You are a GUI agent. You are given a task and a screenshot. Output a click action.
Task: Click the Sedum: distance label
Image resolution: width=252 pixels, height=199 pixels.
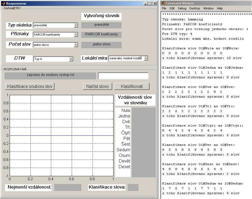coord(124,150)
